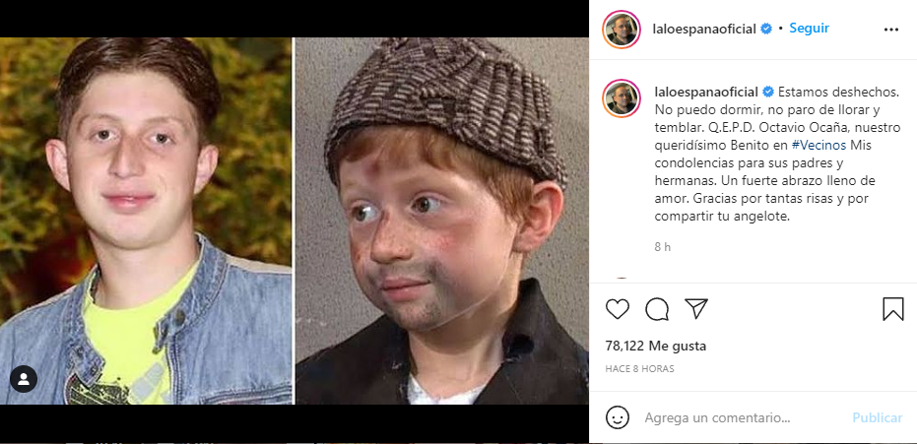Share post with the paper plane icon
The height and width of the screenshot is (444, 917).
coord(696,309)
